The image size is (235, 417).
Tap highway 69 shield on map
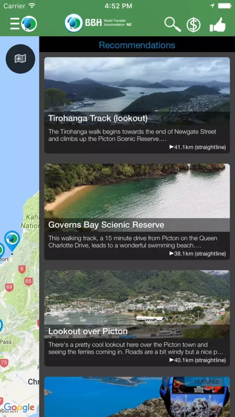click(9, 287)
